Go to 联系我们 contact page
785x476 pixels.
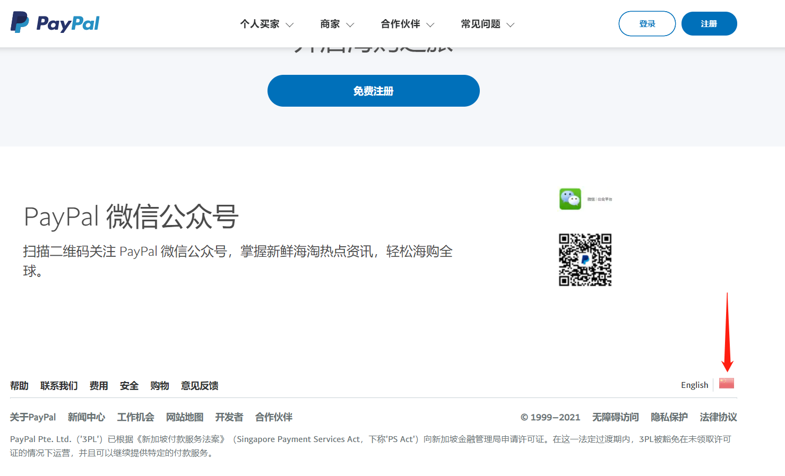pyautogui.click(x=59, y=386)
